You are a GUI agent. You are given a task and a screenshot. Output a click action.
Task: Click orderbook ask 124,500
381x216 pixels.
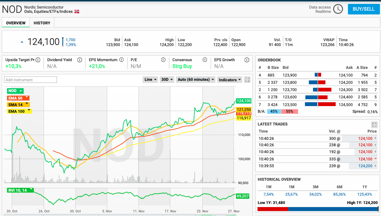346,104
